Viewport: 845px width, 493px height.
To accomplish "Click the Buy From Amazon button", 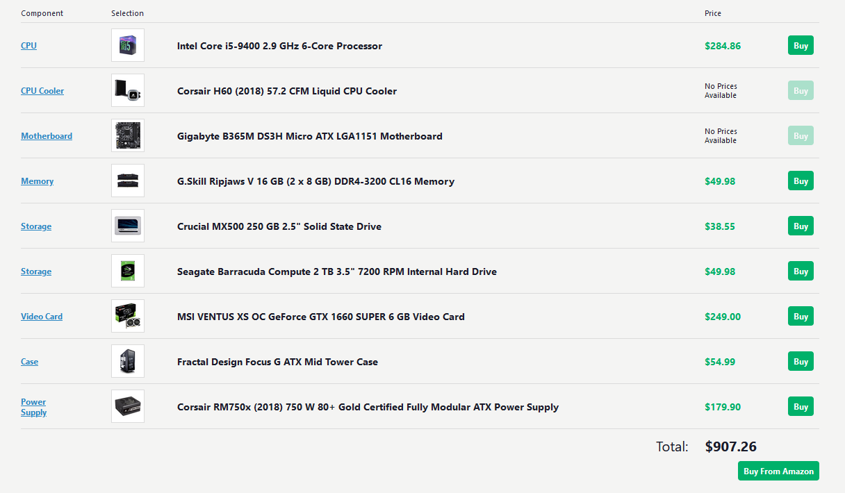I will click(x=778, y=471).
